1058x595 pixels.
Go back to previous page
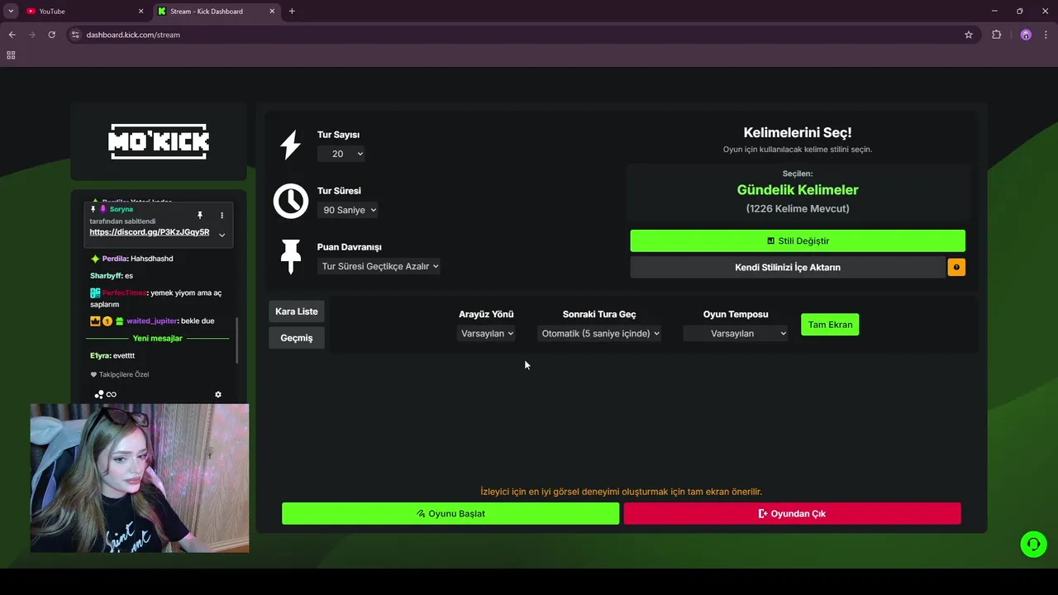click(x=12, y=35)
